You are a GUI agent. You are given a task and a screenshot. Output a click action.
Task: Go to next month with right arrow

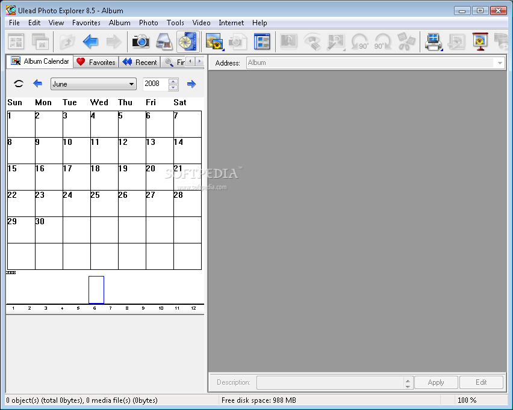click(x=191, y=84)
